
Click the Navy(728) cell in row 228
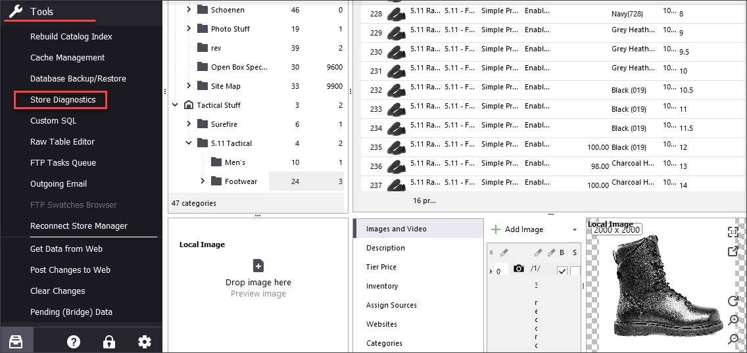click(x=627, y=14)
